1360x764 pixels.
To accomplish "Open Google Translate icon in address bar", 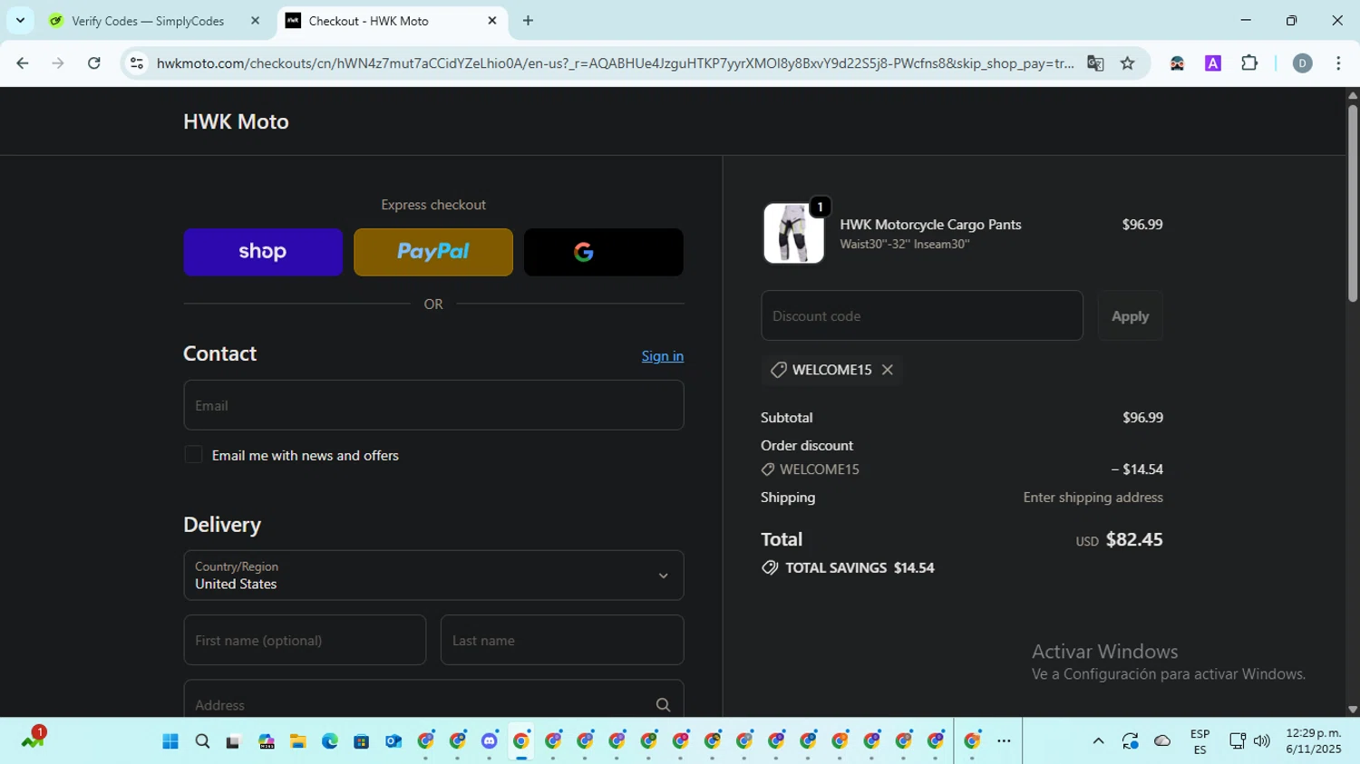I will coord(1095,63).
